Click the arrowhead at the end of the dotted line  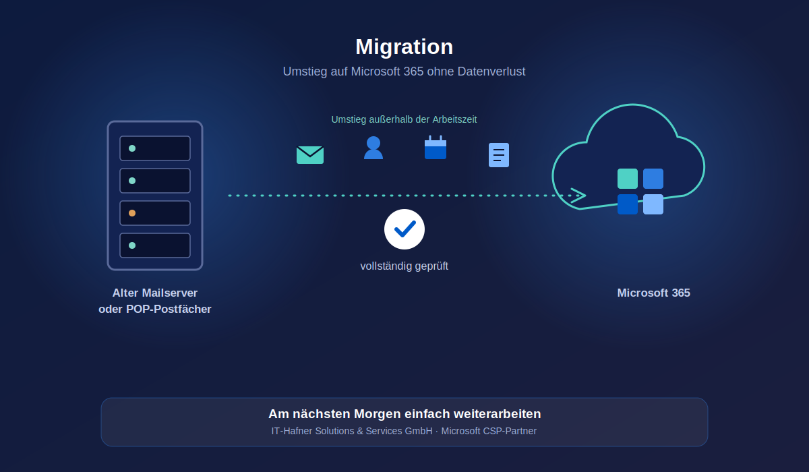click(x=578, y=196)
